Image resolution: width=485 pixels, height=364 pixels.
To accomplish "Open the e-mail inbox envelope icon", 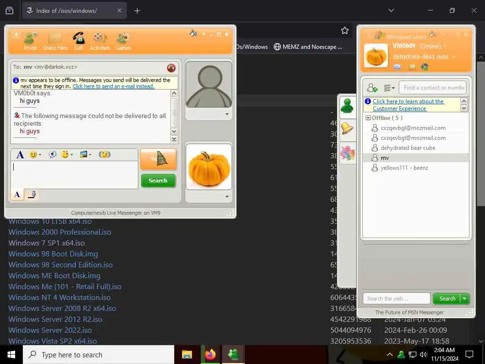I will (397, 66).
